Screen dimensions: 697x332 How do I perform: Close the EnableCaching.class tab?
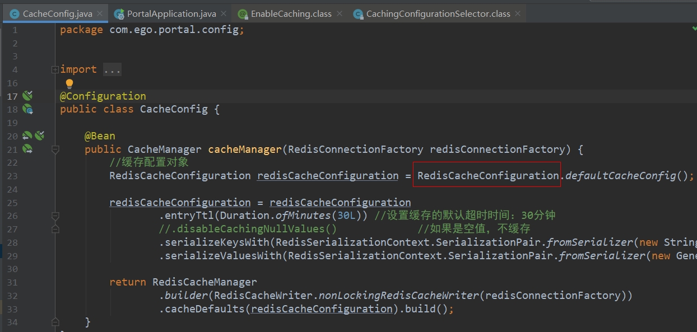click(339, 14)
